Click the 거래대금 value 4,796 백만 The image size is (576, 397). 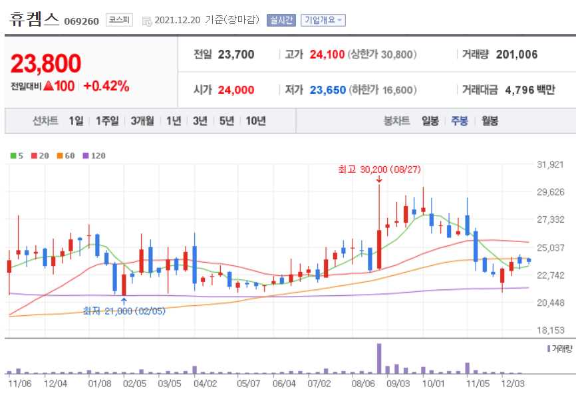pos(529,90)
